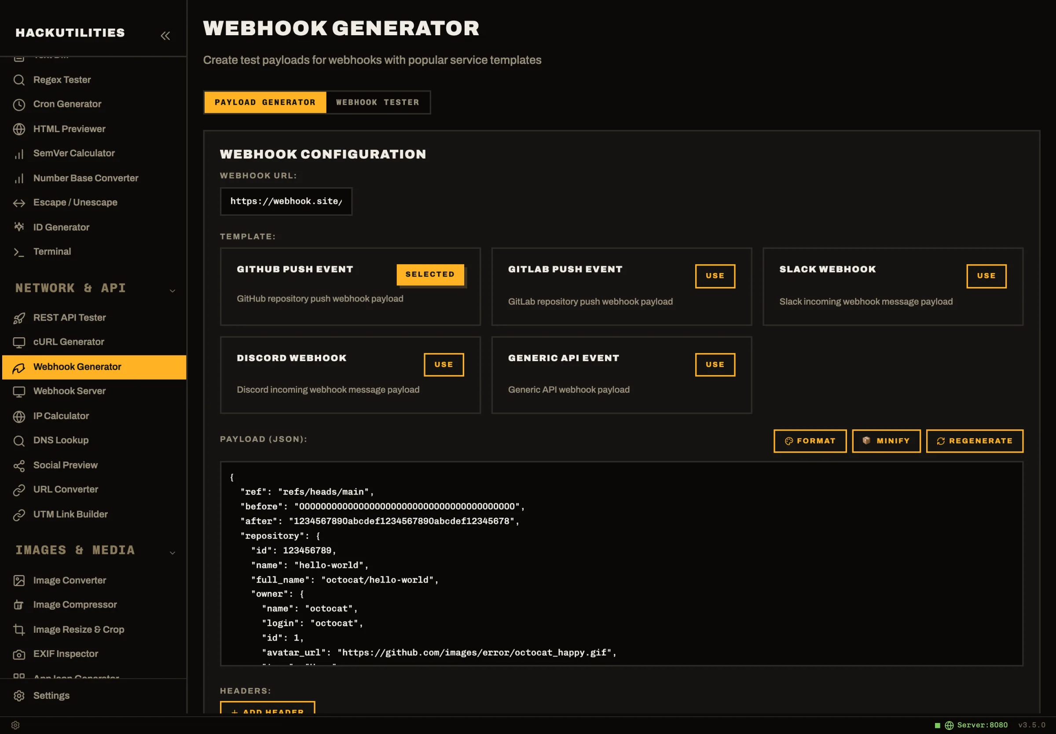Click the Format palette icon
Viewport: 1056px width, 734px height.
click(x=789, y=441)
